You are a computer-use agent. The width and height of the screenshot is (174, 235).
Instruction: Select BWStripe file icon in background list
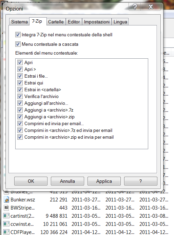point(6,208)
